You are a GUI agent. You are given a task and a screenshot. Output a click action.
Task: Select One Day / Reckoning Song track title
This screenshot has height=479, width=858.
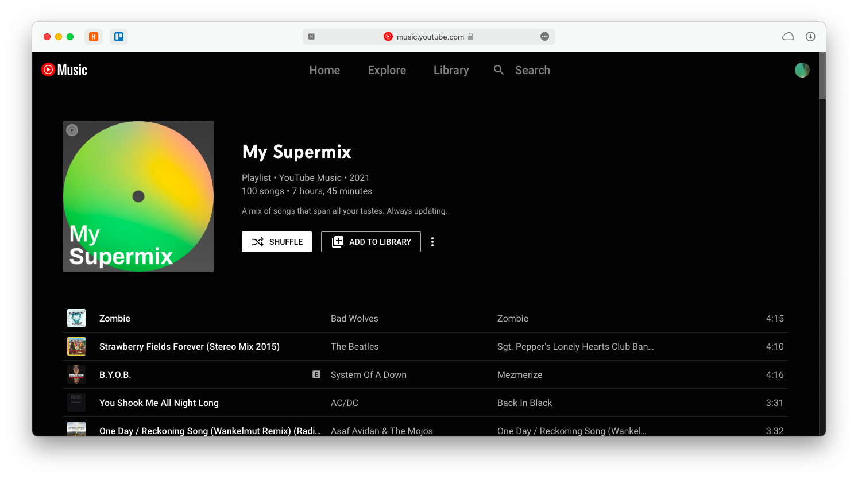(210, 431)
